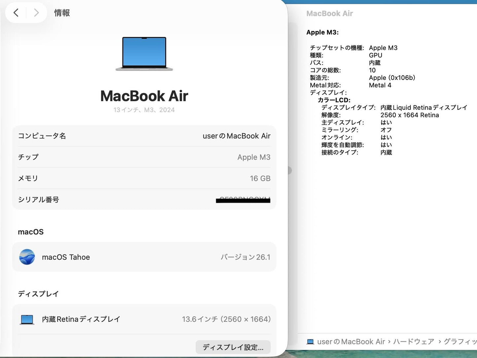Viewport: 477px width, 358px height.
Task: Click the ディスプレイ section heading in 情報 window
Action: [x=38, y=294]
